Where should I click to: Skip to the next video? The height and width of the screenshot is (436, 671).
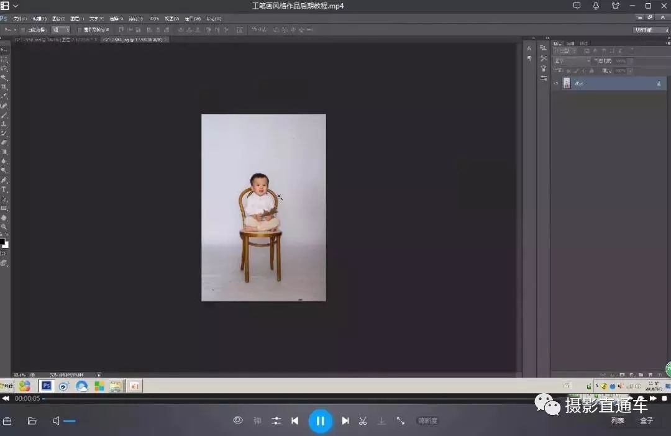tap(345, 421)
